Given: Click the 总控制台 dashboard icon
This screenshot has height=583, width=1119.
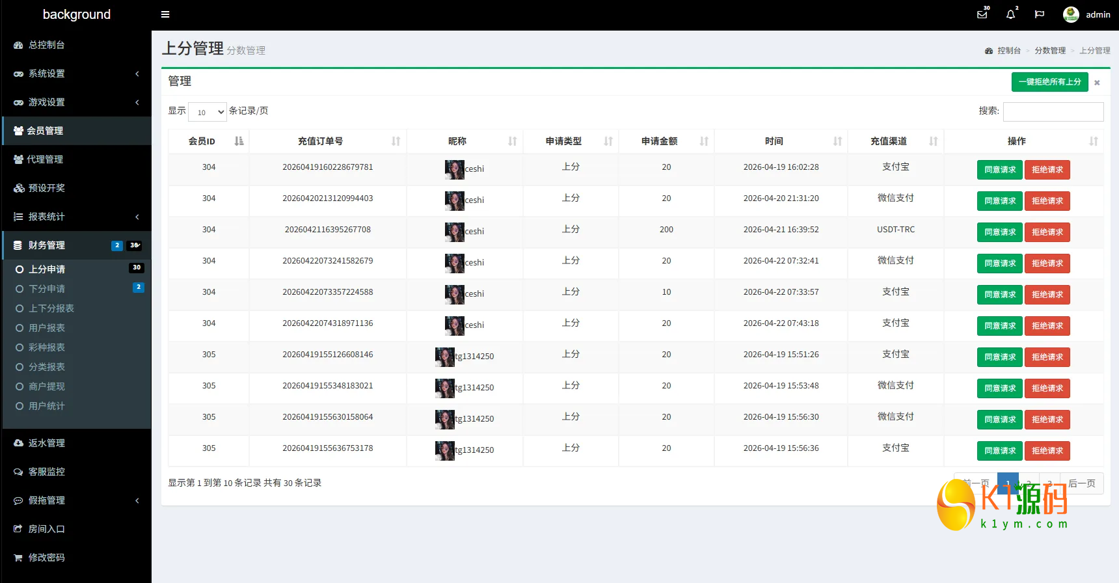Looking at the screenshot, I should tap(18, 45).
